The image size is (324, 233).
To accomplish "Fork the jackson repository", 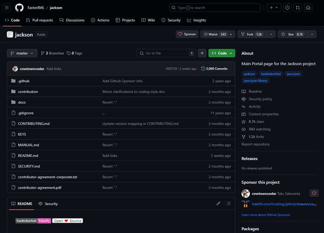I will pyautogui.click(x=252, y=34).
